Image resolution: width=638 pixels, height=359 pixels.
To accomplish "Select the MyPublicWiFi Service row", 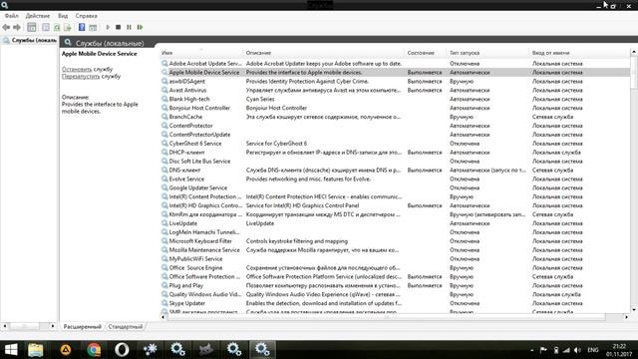I will [x=395, y=259].
